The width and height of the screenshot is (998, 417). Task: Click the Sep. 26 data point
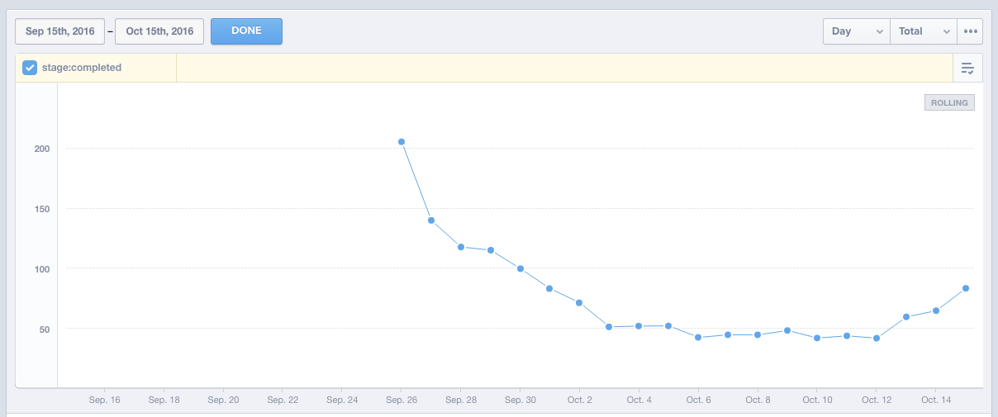pos(402,142)
